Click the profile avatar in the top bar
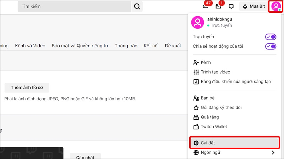 [276, 6]
